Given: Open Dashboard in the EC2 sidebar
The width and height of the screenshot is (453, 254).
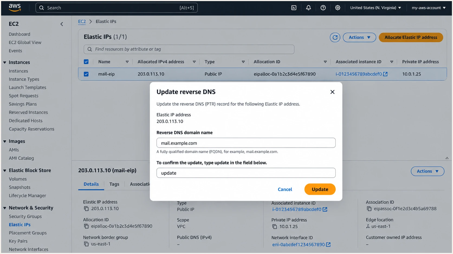Looking at the screenshot, I should point(20,34).
